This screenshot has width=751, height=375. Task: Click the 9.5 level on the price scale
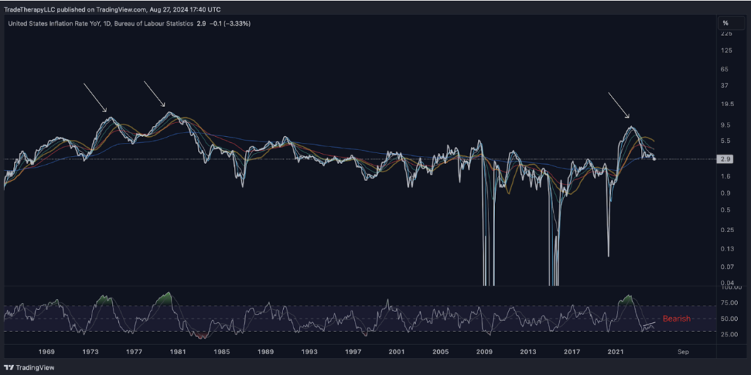coord(727,125)
